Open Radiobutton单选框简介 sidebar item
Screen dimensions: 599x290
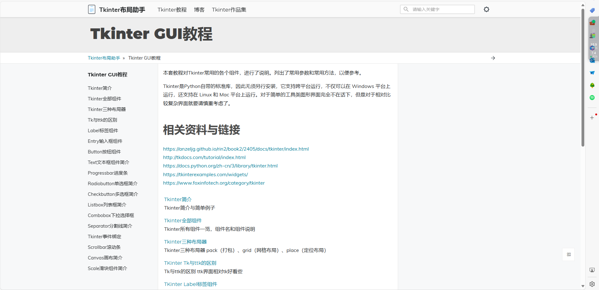click(x=112, y=184)
